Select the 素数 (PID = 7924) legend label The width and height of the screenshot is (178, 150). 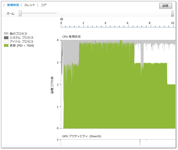pos(22,45)
